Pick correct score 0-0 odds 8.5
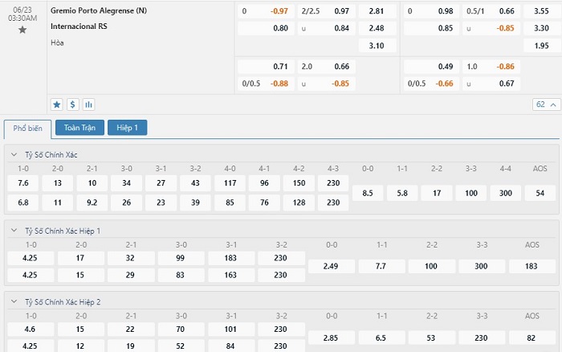Image resolution: width=562 pixels, height=352 pixels. pos(368,193)
